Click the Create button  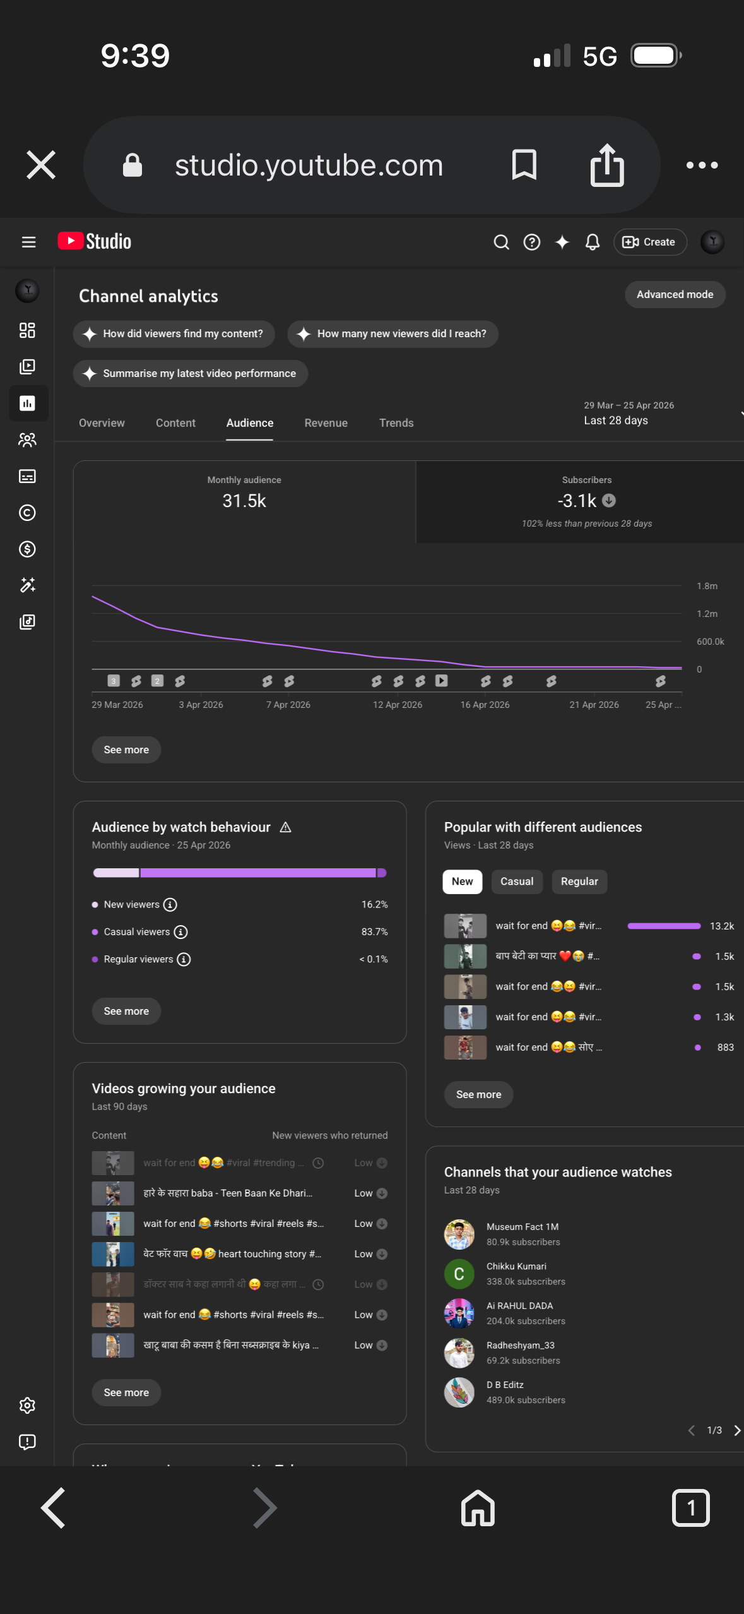click(649, 242)
